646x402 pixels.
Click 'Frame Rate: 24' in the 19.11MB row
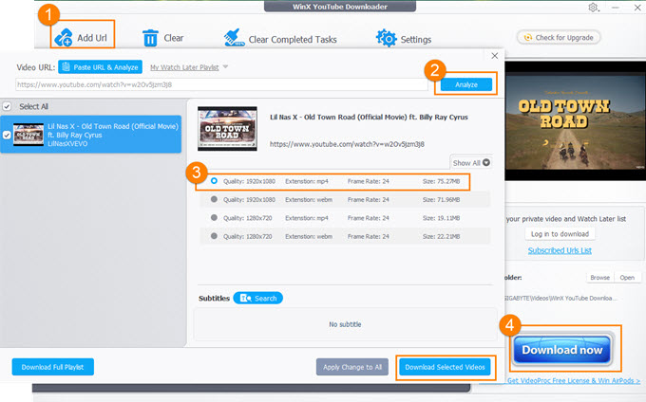point(368,218)
